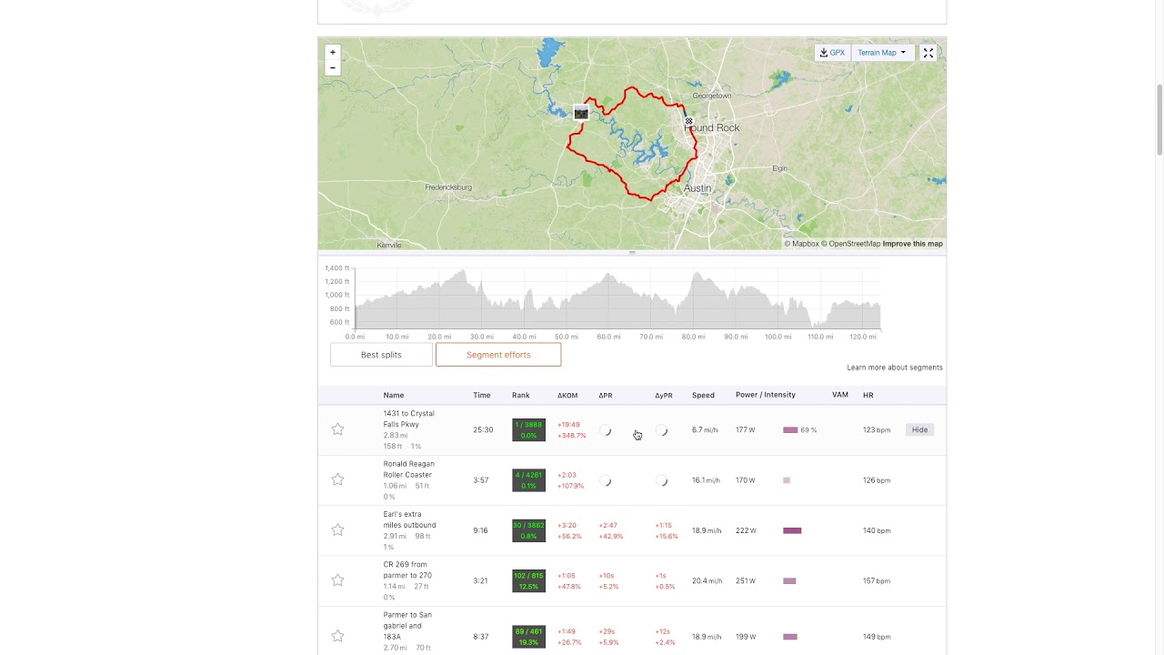The width and height of the screenshot is (1164, 655).
Task: Sort by the HR column header
Action: click(x=868, y=395)
